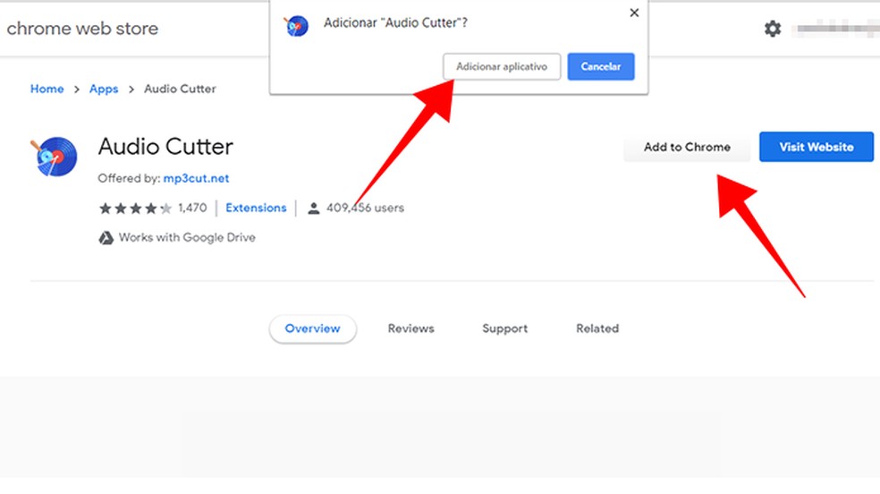Switch to the Support tab
The height and width of the screenshot is (494, 880).
pos(505,329)
